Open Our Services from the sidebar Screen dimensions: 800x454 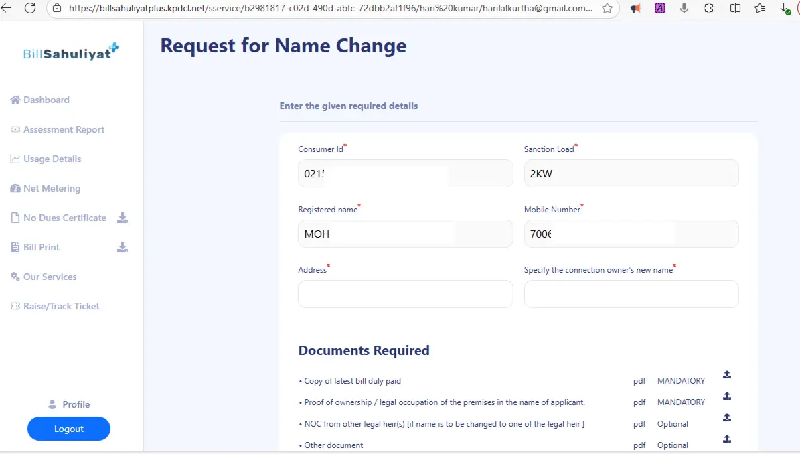pyautogui.click(x=50, y=277)
